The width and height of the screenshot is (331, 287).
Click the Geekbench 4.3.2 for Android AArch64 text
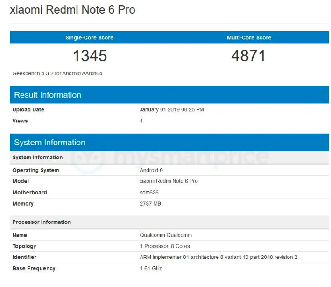57,73
